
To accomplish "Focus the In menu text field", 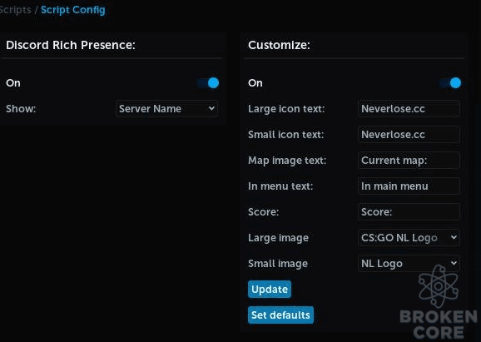I will (409, 186).
